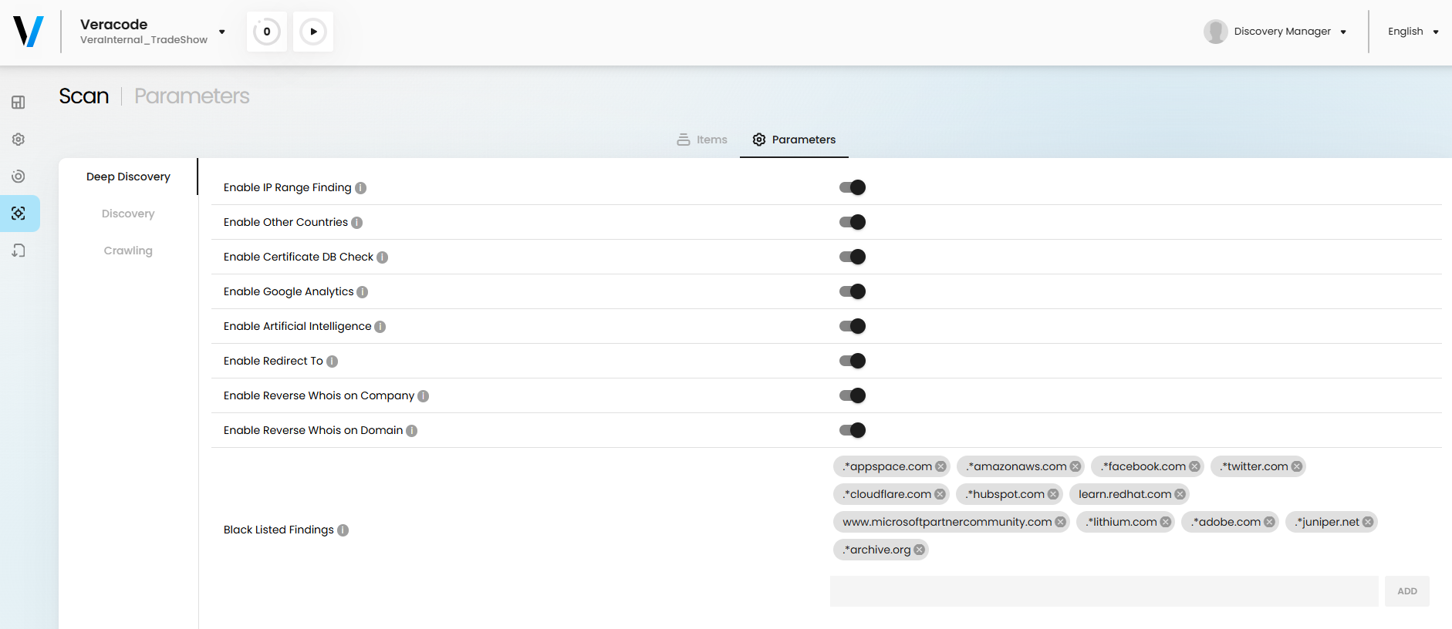Toggle Enable Google Analytics switch

point(853,291)
